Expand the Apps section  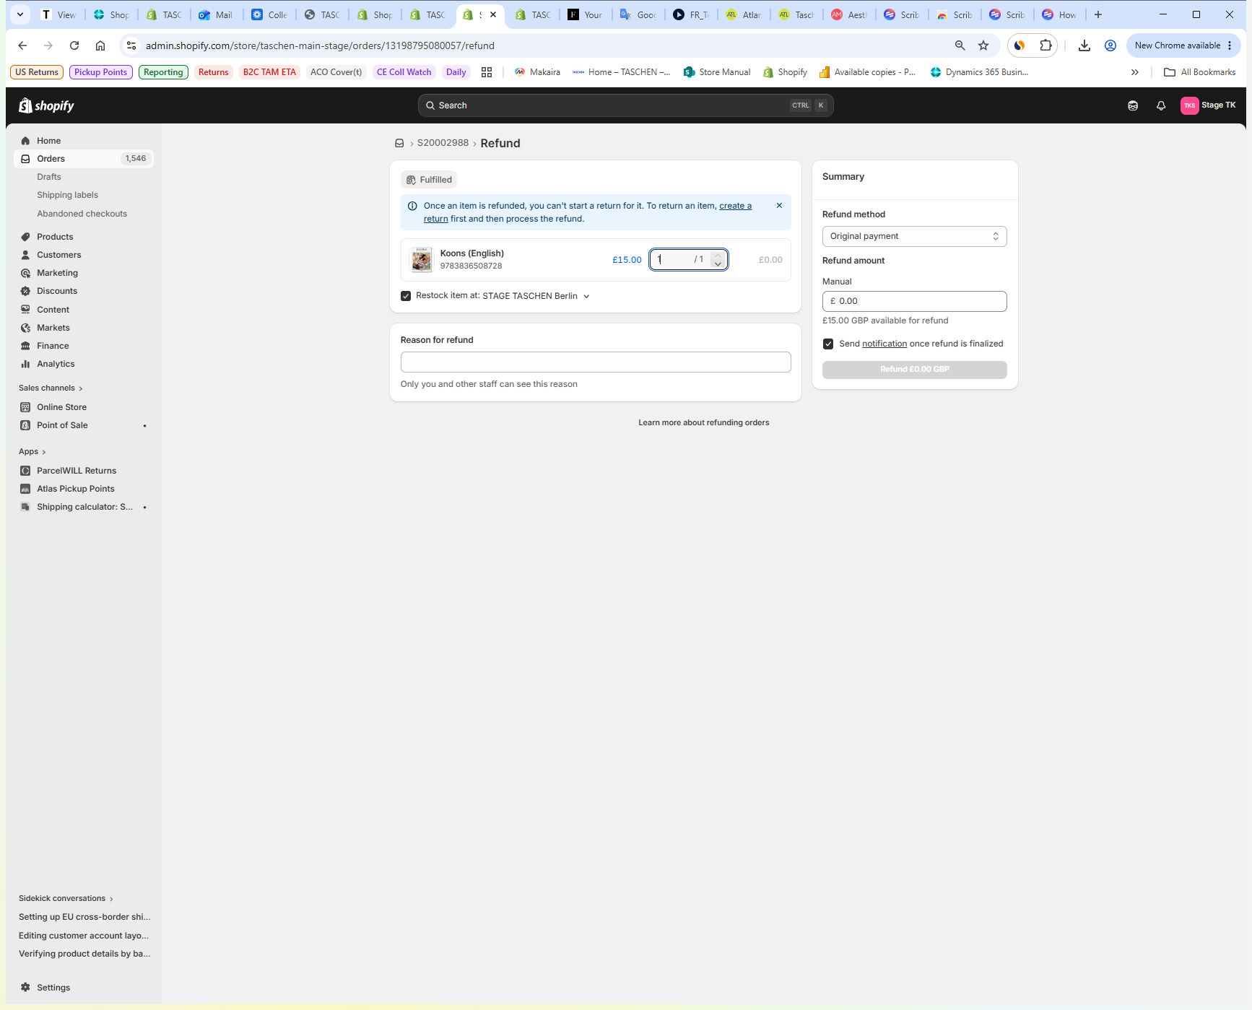(x=32, y=452)
